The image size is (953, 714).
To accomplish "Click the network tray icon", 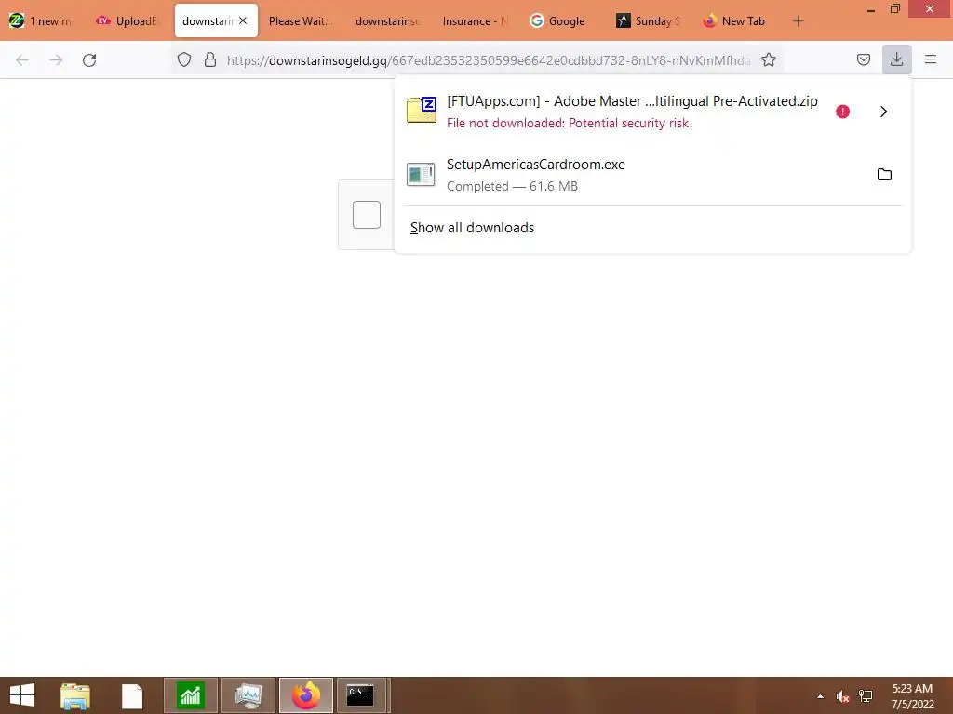I will tap(866, 696).
